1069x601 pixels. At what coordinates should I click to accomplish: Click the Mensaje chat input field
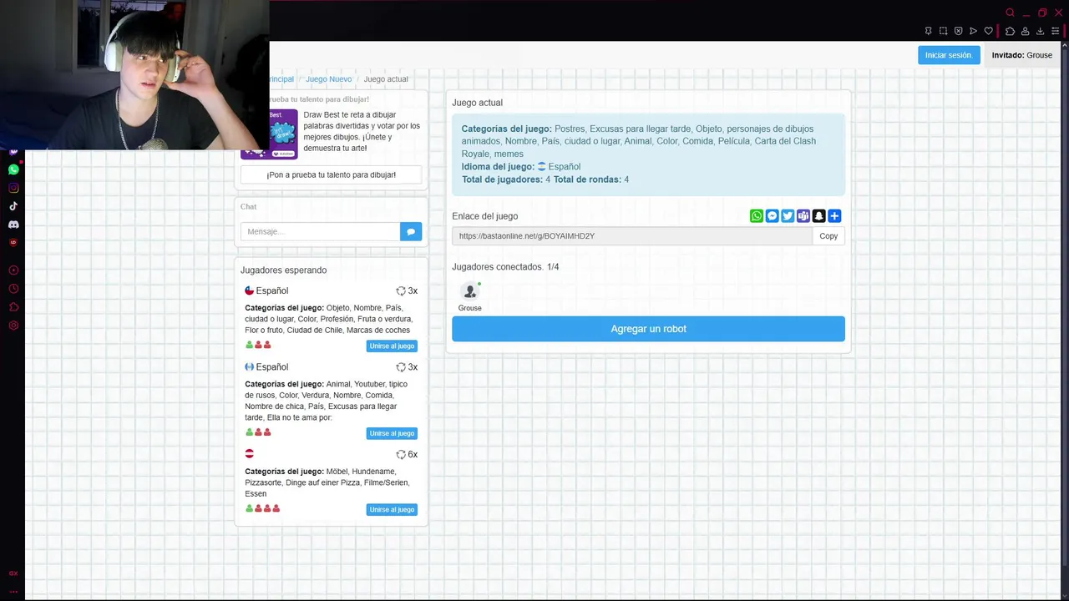coord(321,231)
